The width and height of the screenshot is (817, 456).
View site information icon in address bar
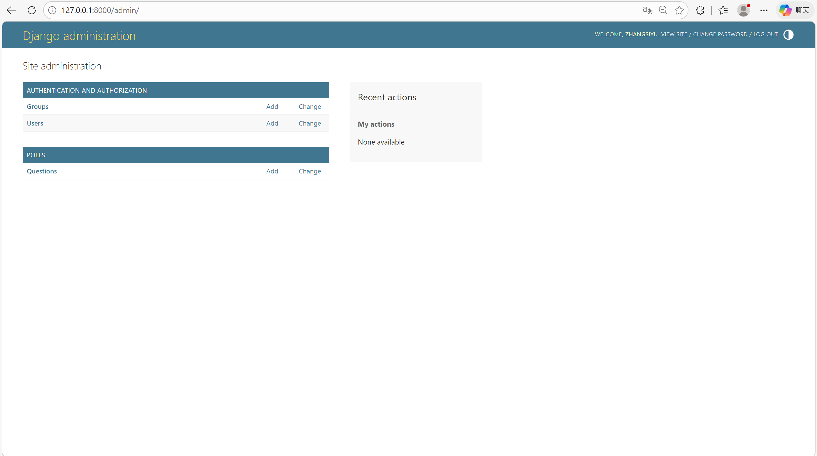coord(52,10)
